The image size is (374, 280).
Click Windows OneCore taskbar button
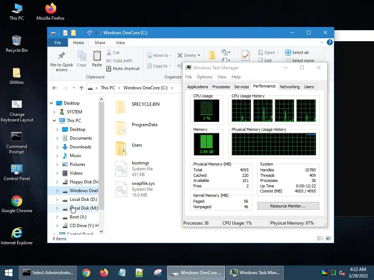tap(196, 273)
